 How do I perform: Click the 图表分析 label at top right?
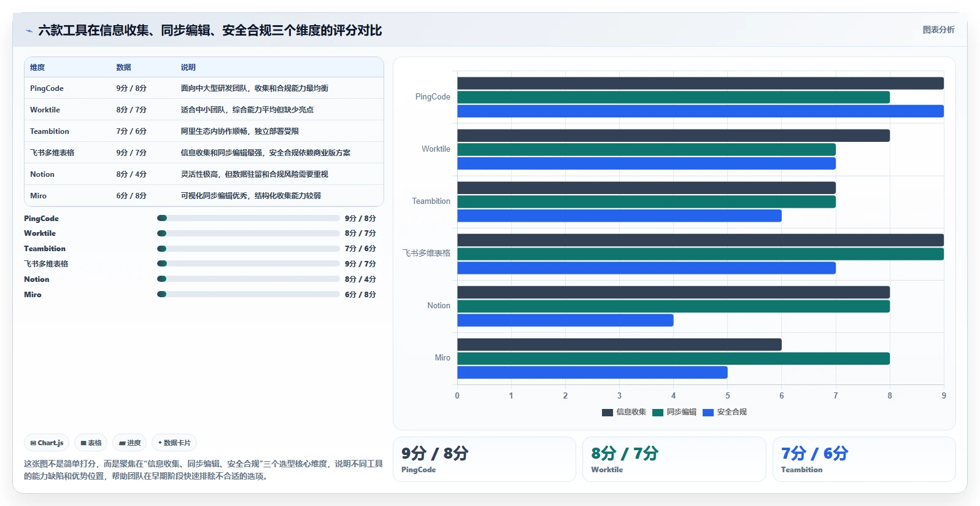(938, 29)
